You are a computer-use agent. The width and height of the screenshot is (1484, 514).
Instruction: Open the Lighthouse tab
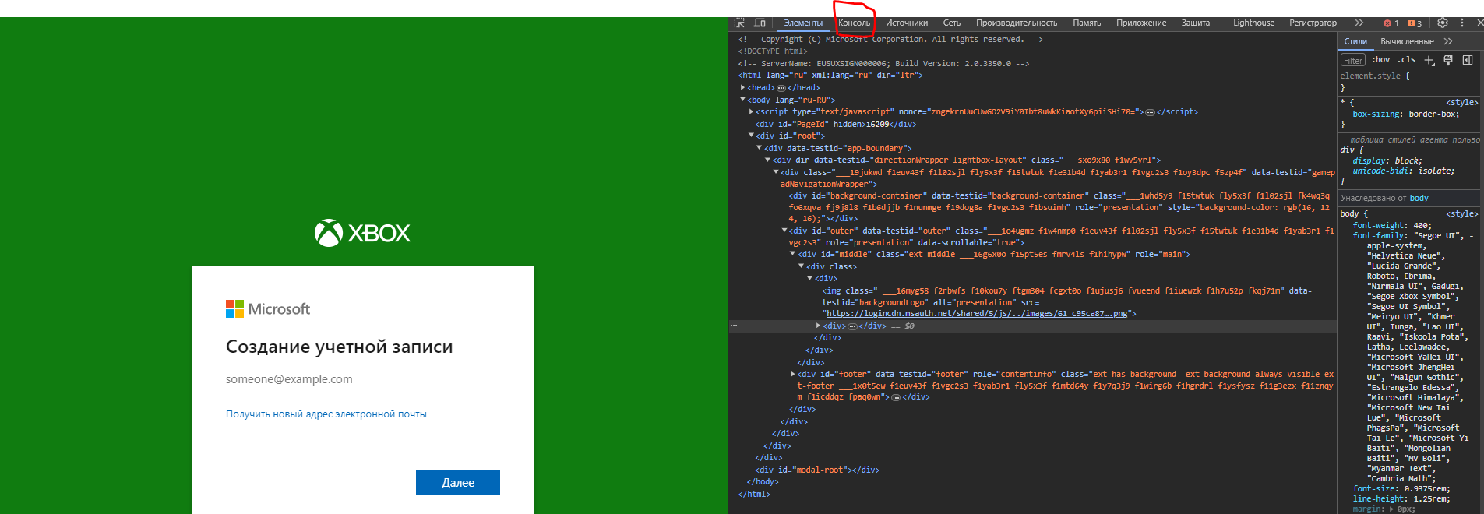point(1253,23)
